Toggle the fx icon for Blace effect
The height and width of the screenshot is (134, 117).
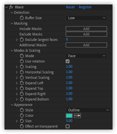[x=11, y=7]
